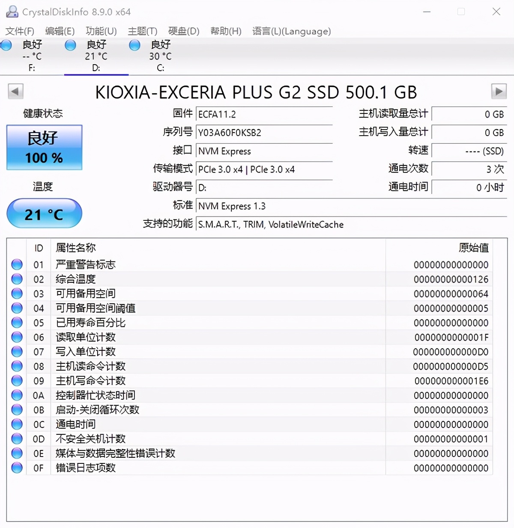514x528 pixels.
Task: Select the C: drive status orb
Action: point(134,45)
